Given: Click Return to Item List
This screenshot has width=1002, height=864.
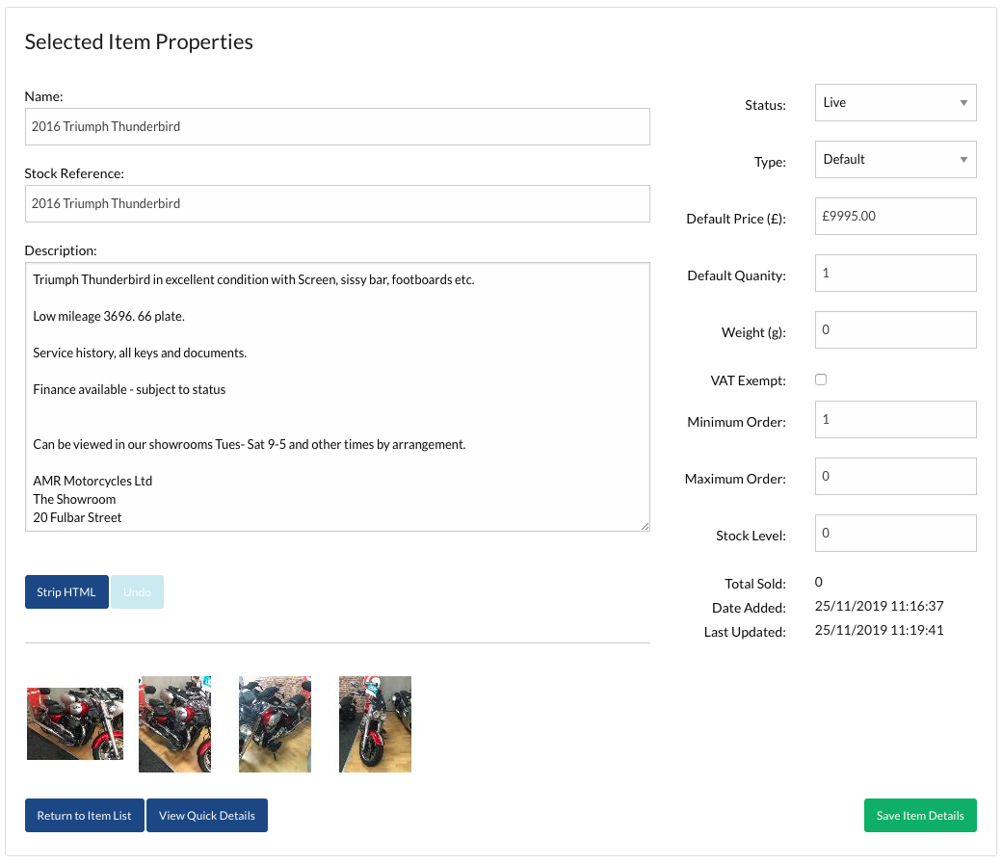Looking at the screenshot, I should 85,816.
